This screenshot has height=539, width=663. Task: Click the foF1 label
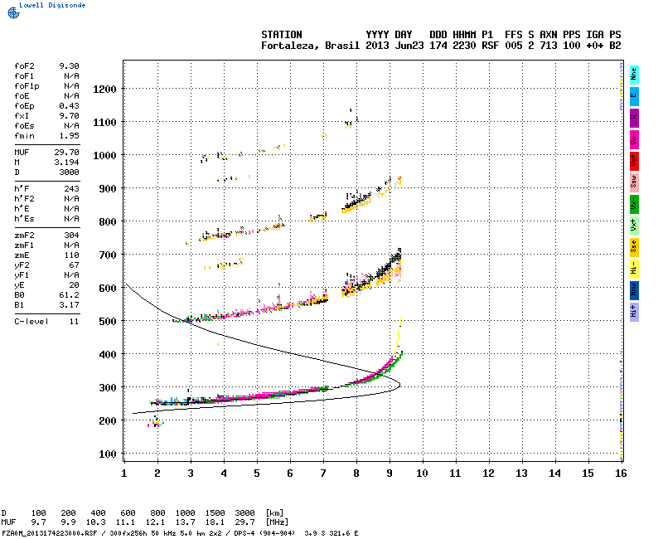pyautogui.click(x=24, y=76)
